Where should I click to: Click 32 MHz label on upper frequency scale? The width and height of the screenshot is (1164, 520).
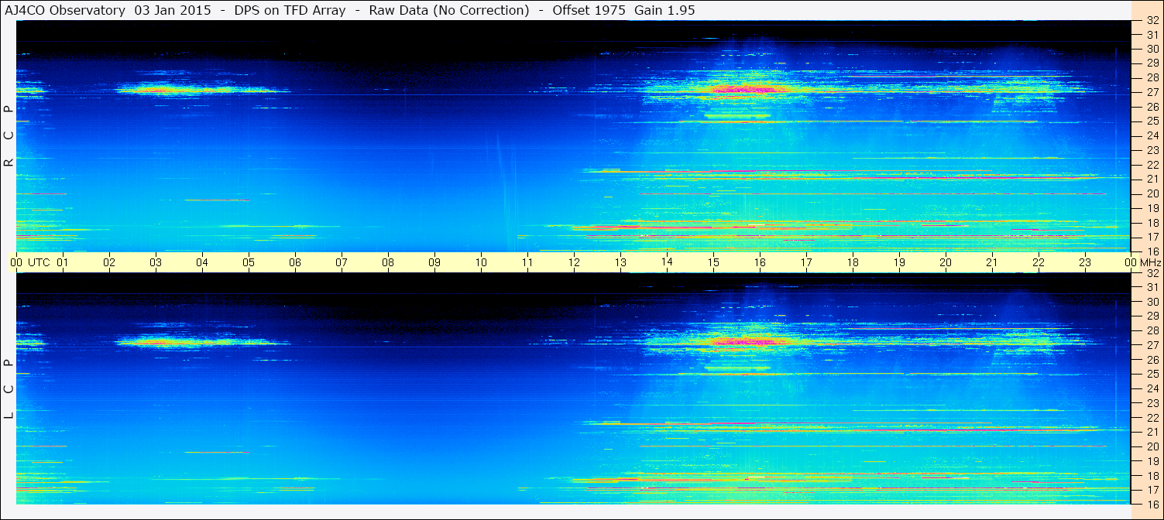pos(1152,21)
